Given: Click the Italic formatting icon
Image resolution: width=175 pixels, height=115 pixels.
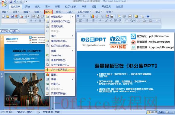Looking at the screenshot, I should (36, 21).
